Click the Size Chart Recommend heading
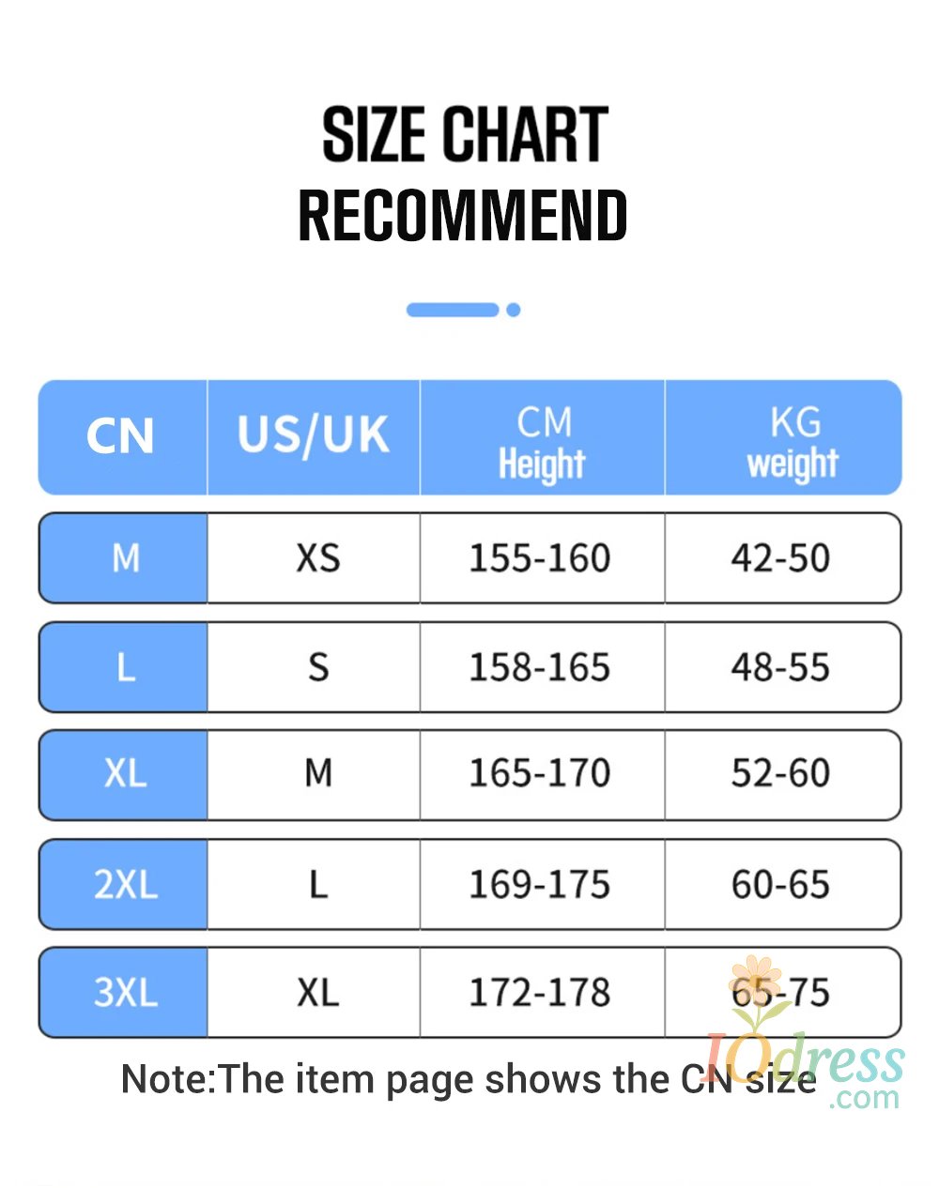 tap(464, 174)
